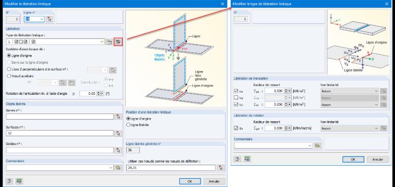
Task: Edit φx non-linearity settings icon
Action: [x=384, y=128]
